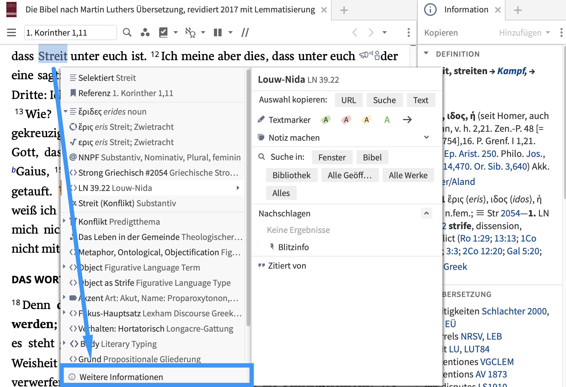Open the Hinzufügen dropdown
Viewport: 566px width, 387px height.
click(524, 32)
